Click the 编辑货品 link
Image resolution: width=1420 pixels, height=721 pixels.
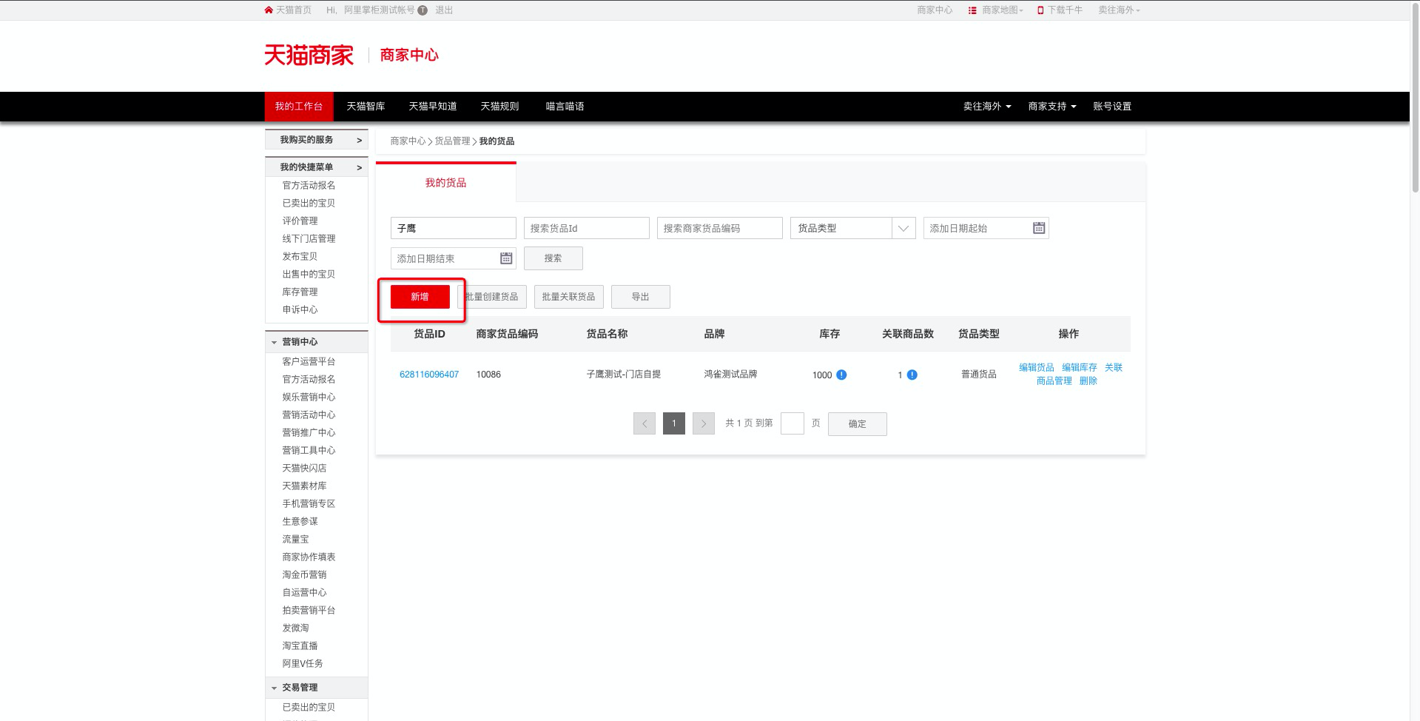coord(1037,368)
